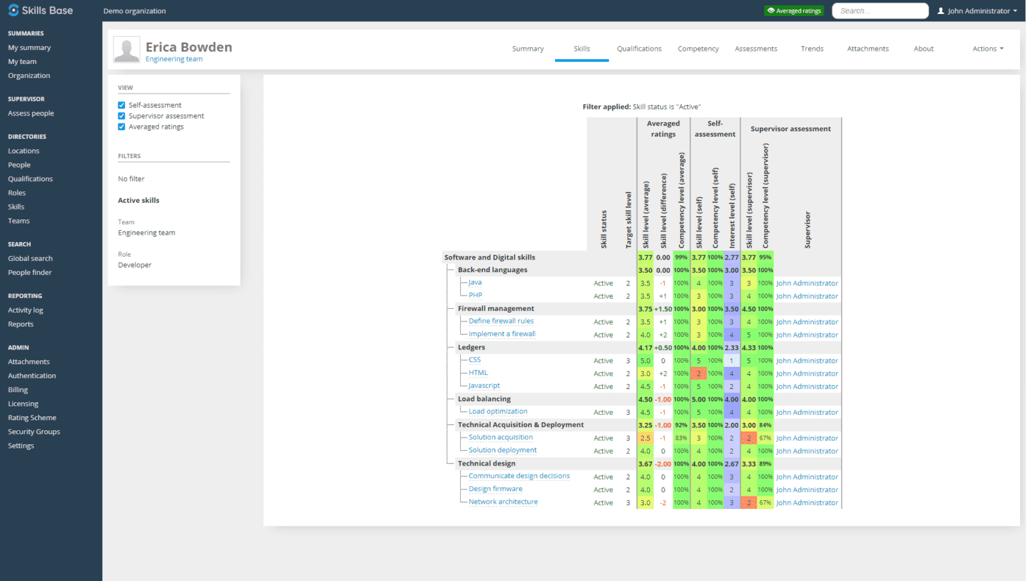Screen dimensions: 1026x581
Task: Go to Assess people in the sidebar
Action: [31, 113]
